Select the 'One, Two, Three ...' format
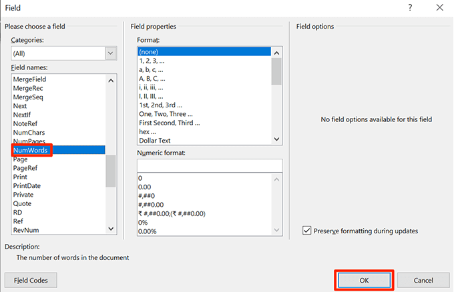The image size is (454, 292). click(x=169, y=113)
